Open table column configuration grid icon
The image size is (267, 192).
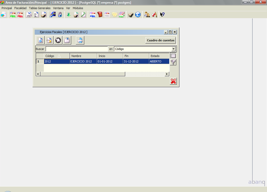[x=173, y=56]
